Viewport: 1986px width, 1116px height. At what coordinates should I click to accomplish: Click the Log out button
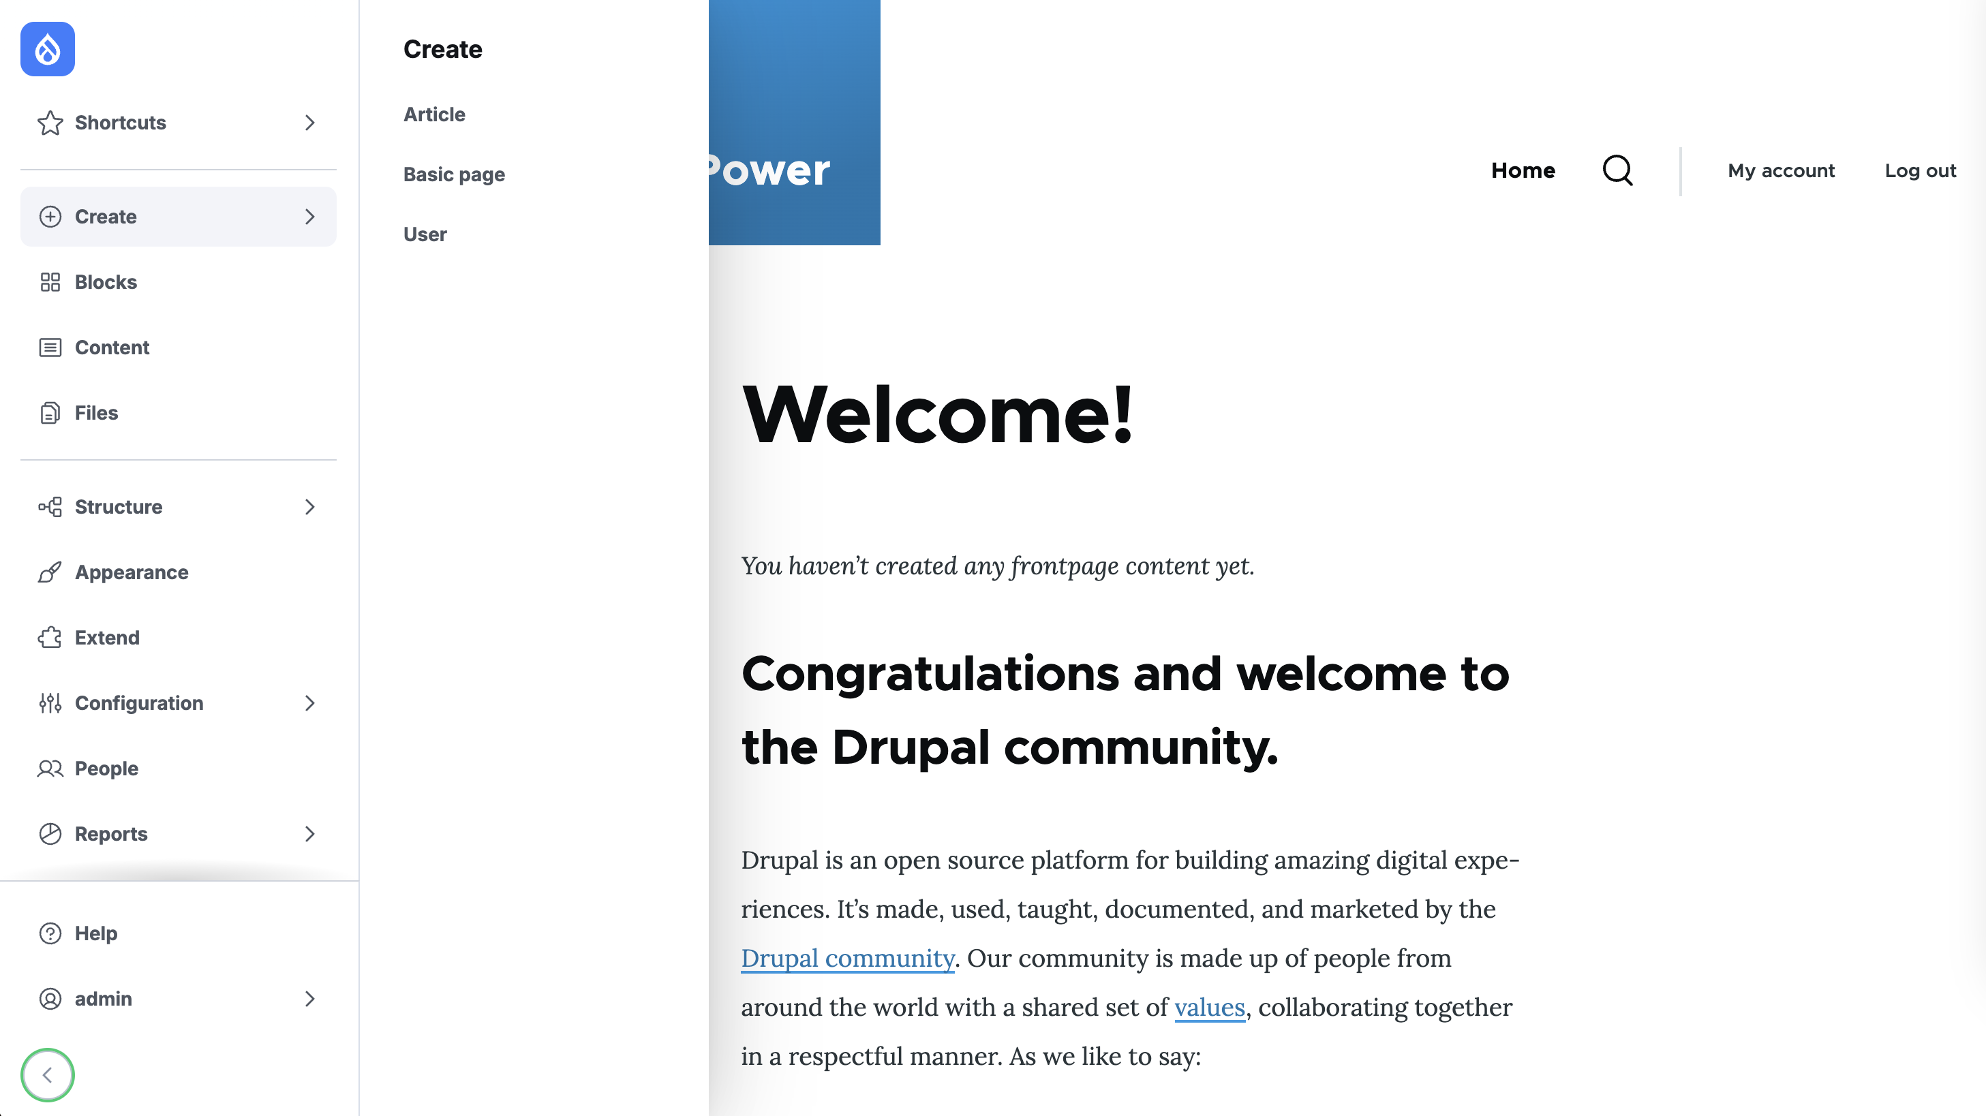pyautogui.click(x=1921, y=169)
